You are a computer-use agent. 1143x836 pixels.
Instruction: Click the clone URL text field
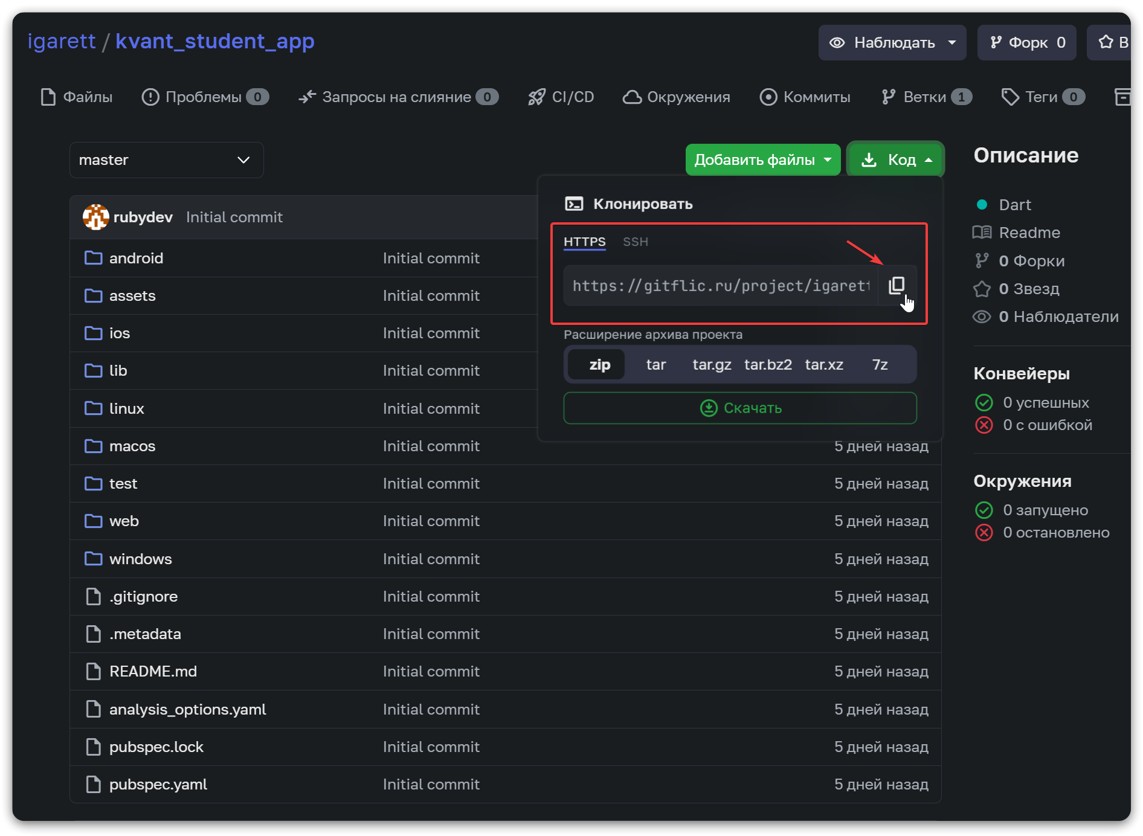pos(720,285)
